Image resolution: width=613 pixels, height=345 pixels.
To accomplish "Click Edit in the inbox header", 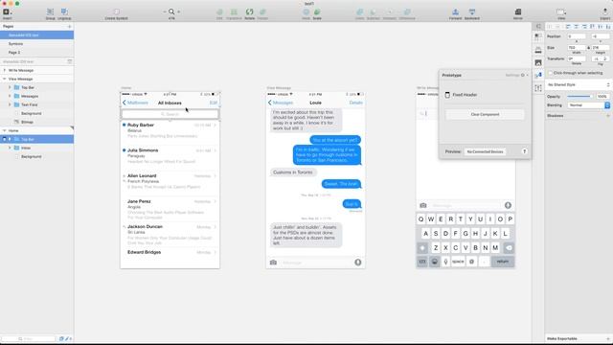I will click(213, 103).
